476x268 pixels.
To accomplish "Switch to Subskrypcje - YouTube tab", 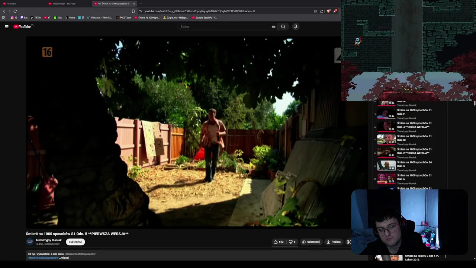I will pyautogui.click(x=68, y=4).
